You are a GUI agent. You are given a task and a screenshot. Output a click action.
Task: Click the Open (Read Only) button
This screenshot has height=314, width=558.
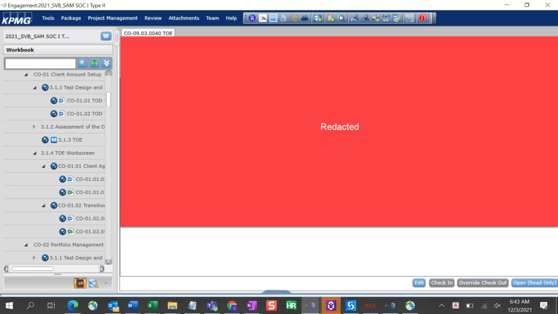tap(534, 283)
